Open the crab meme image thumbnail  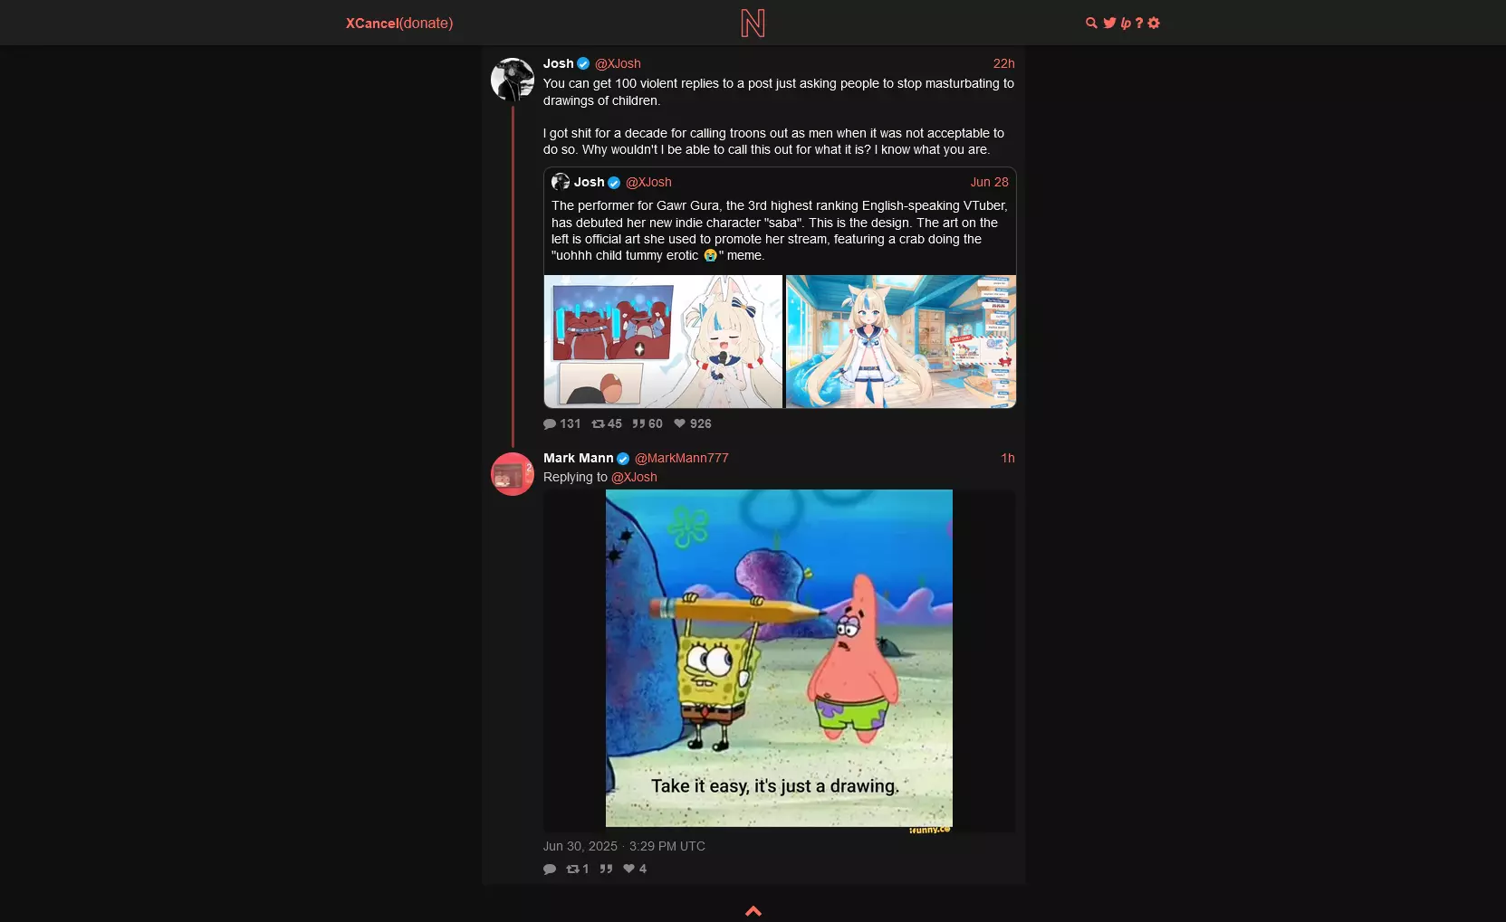point(663,341)
